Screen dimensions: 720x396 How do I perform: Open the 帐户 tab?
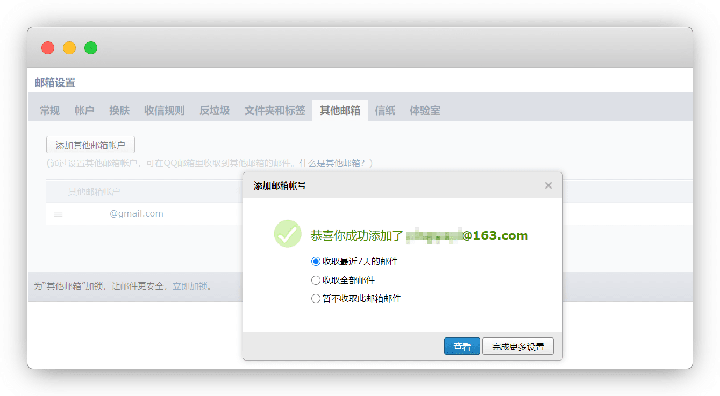(x=84, y=111)
